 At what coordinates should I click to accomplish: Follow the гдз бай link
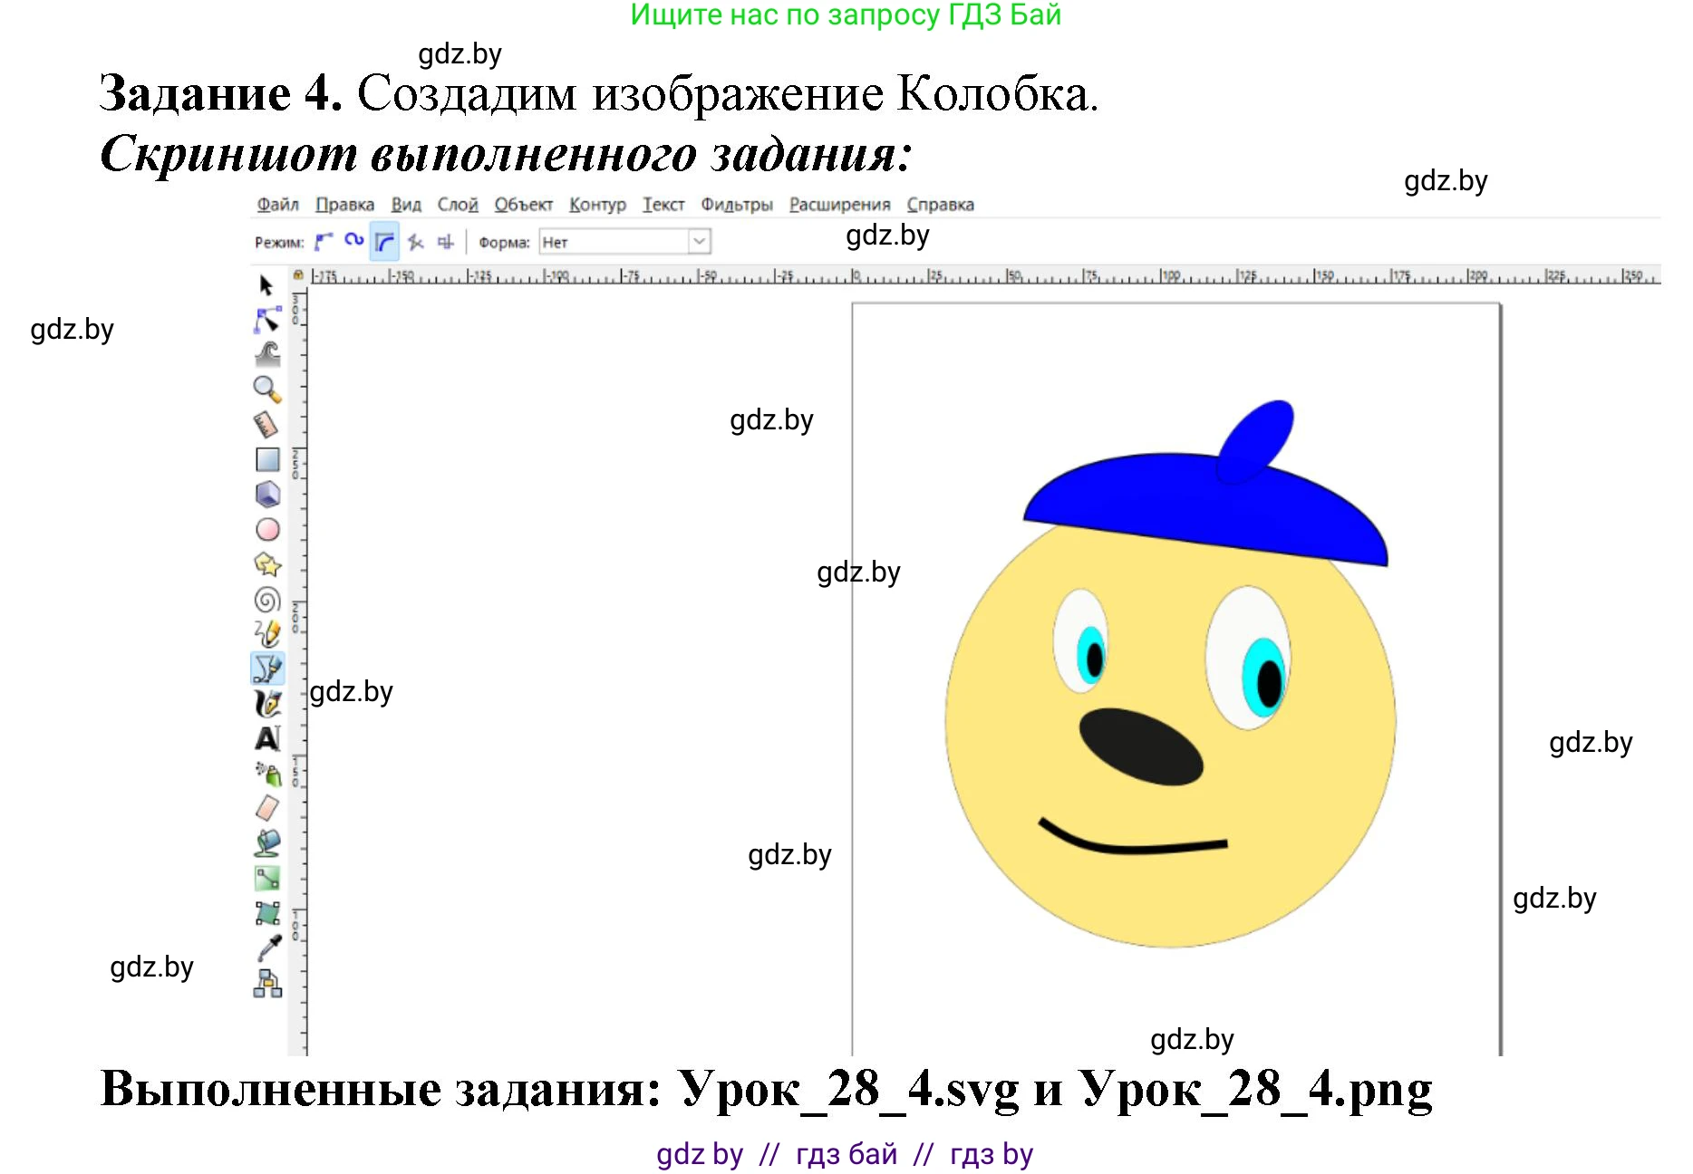tap(846, 1153)
